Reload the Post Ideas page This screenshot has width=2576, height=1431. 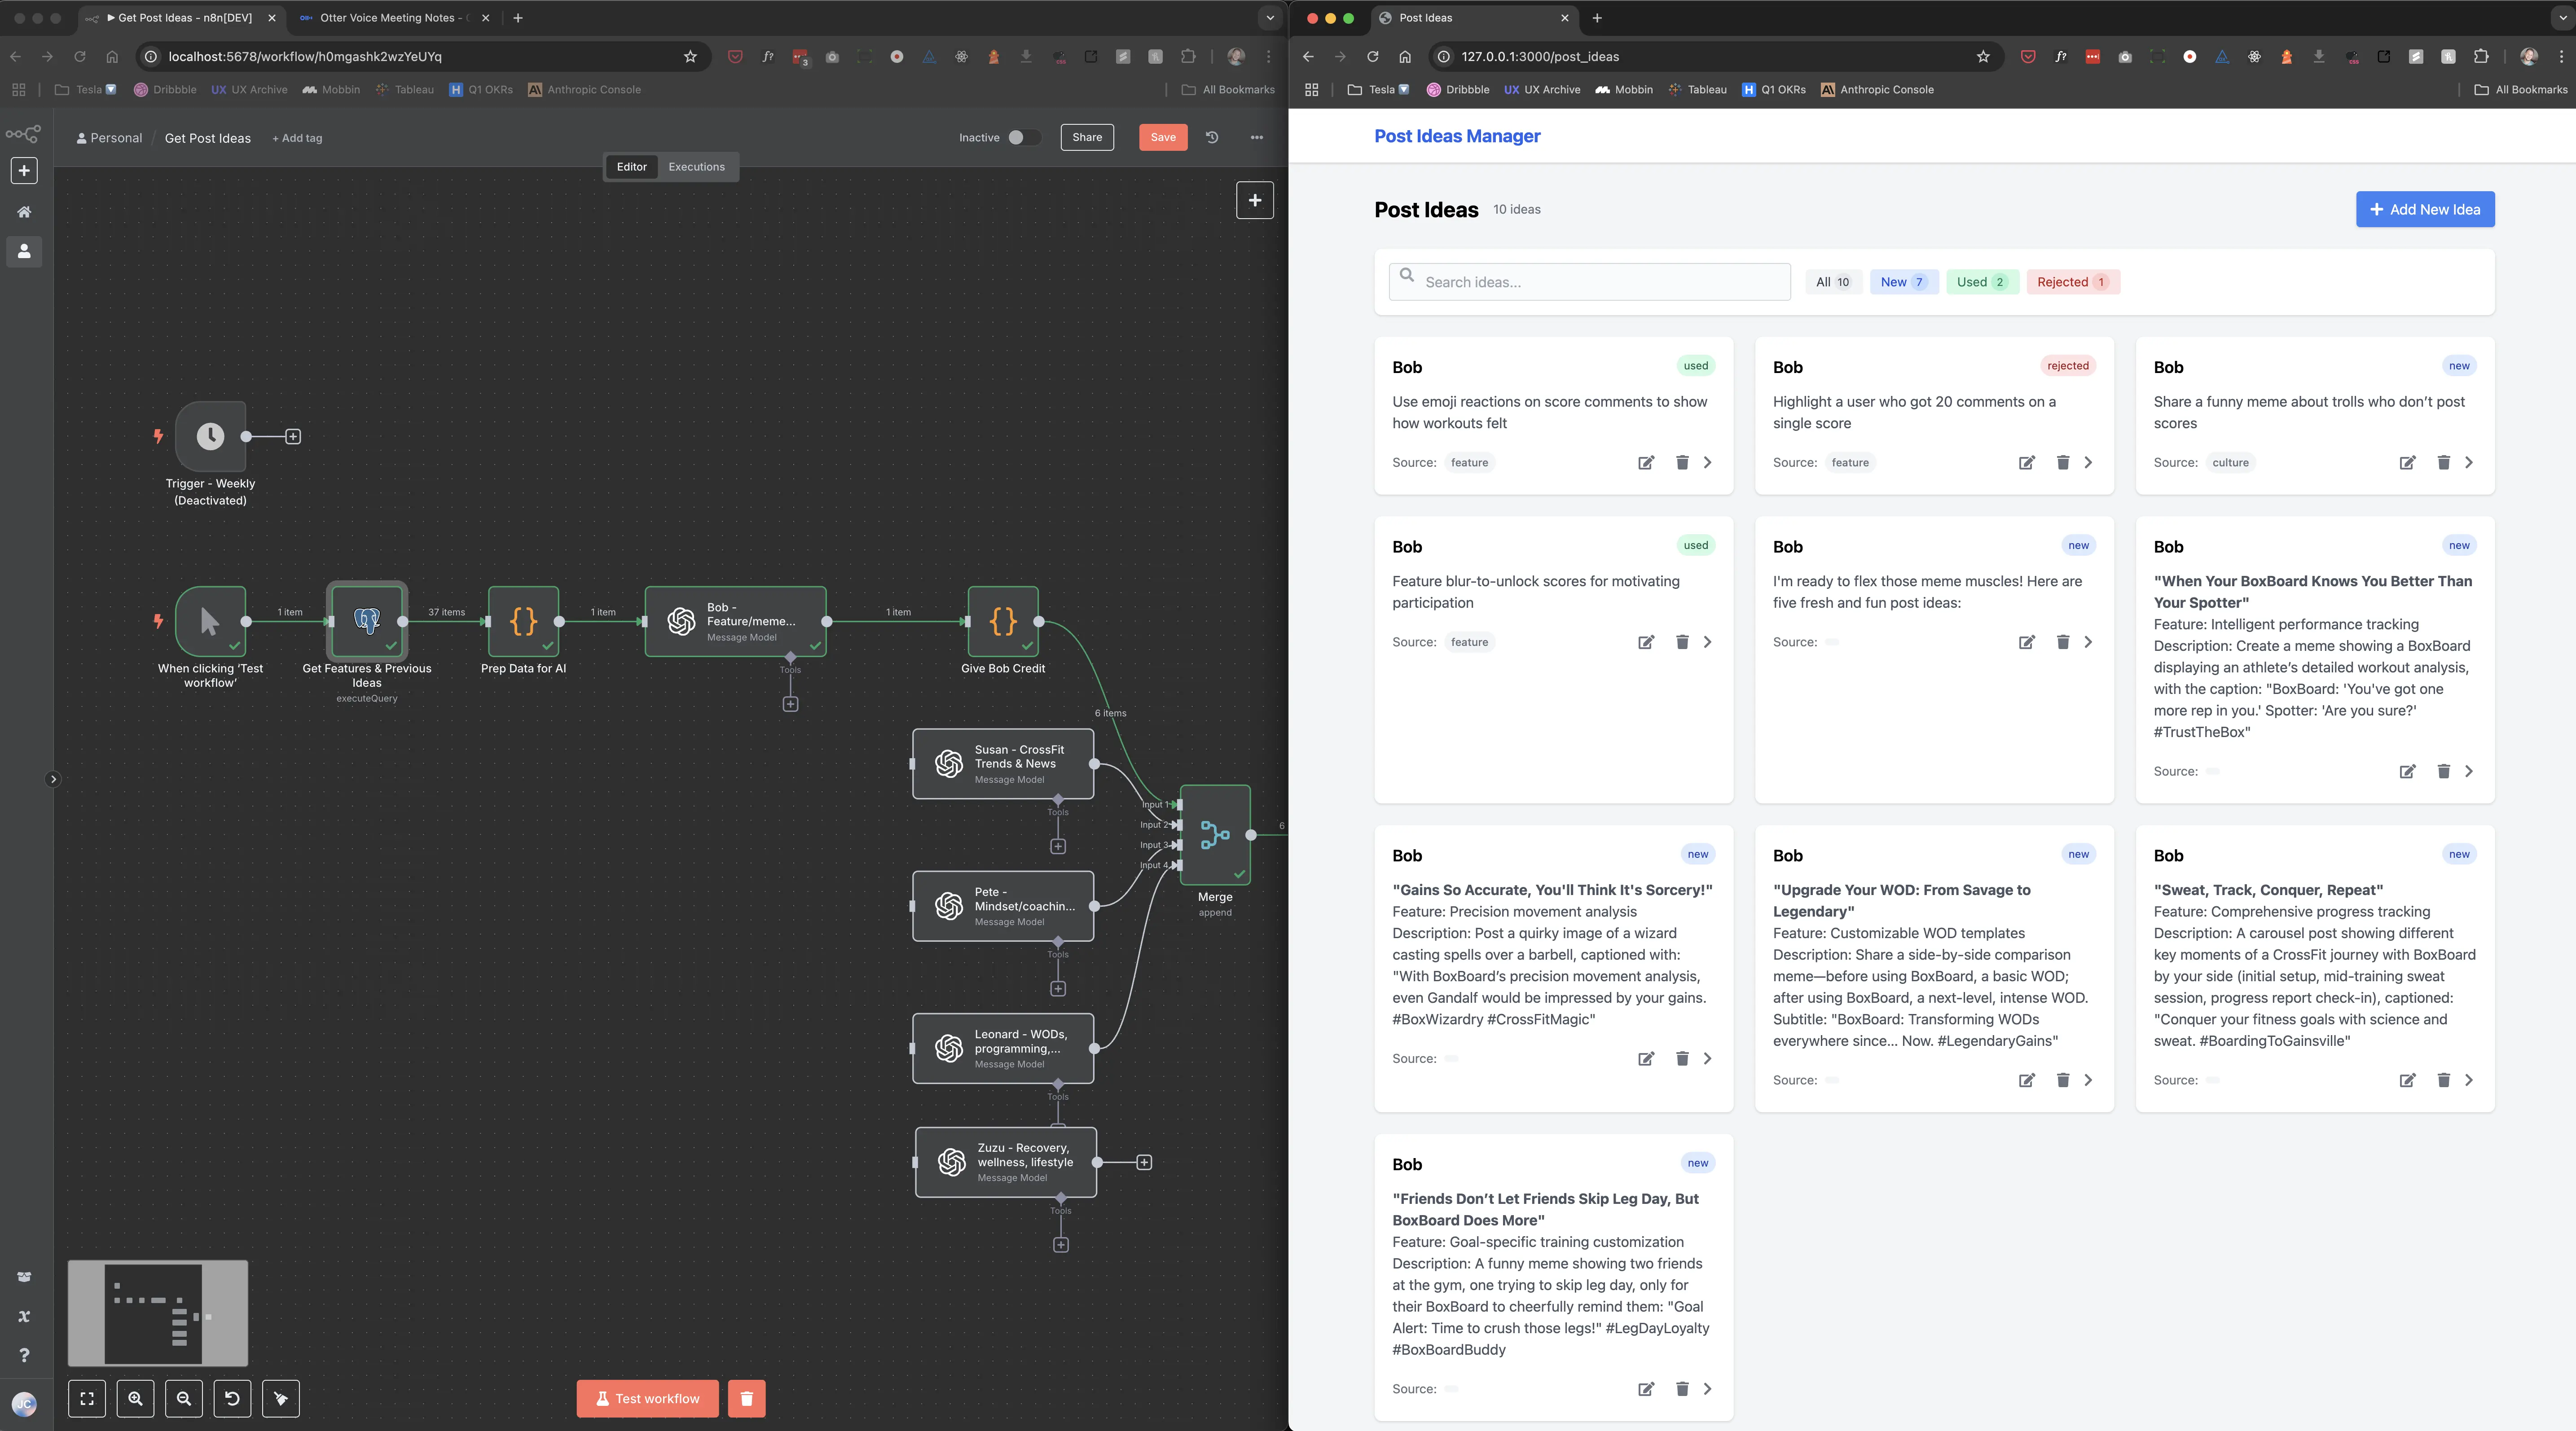point(1372,57)
